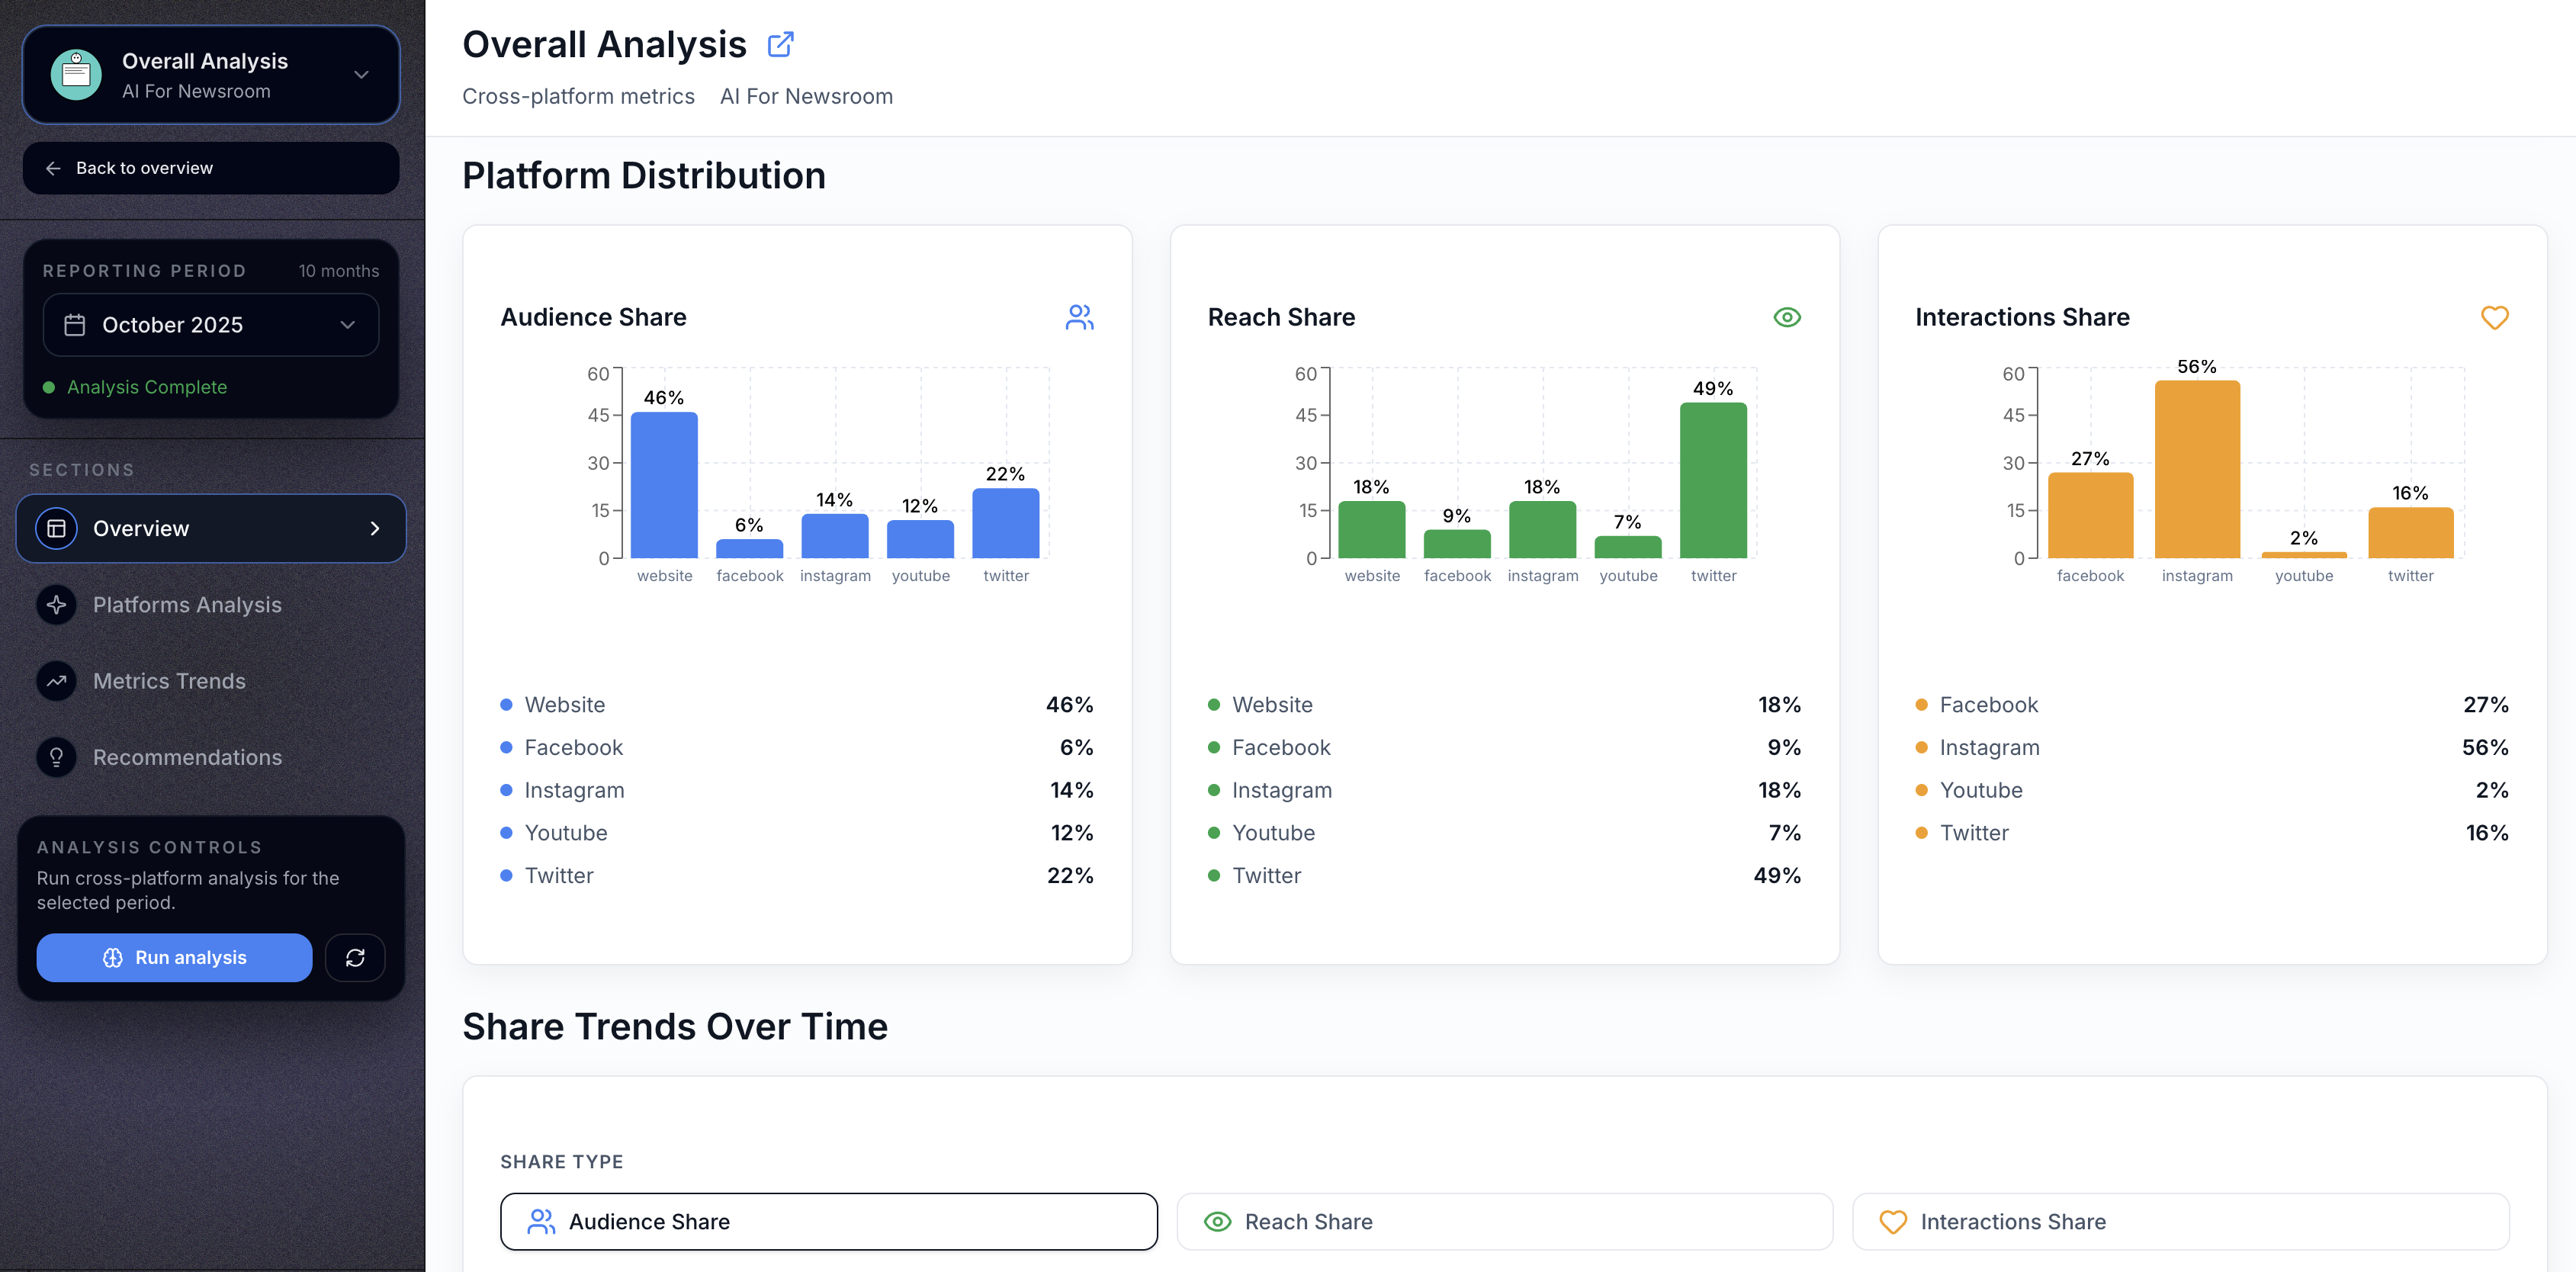Viewport: 2576px width, 1272px height.
Task: Click the Recommendations lightbulb icon
Action: (56, 757)
